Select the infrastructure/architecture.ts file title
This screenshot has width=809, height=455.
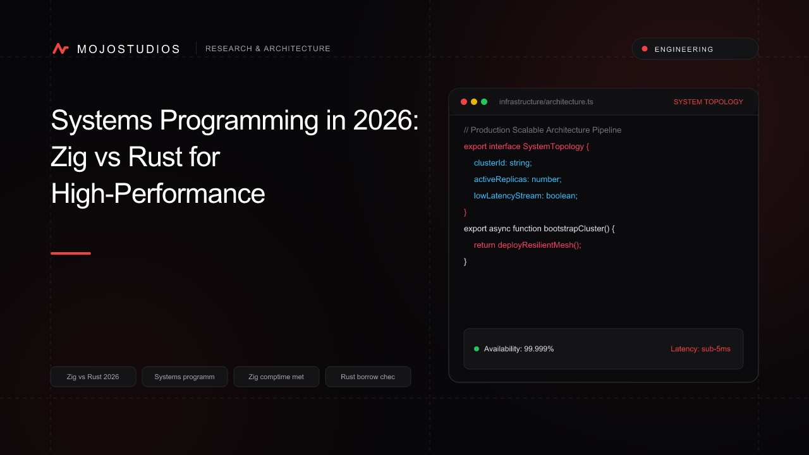pyautogui.click(x=546, y=102)
